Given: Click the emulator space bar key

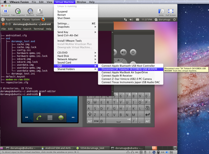Looking at the screenshot, I should [119, 121].
